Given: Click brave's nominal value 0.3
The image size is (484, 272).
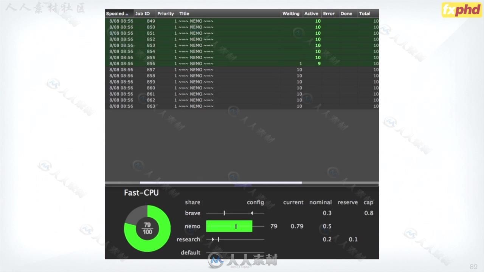Looking at the screenshot, I should coord(327,213).
